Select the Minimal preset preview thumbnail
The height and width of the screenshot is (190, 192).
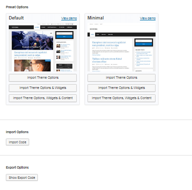pyautogui.click(x=122, y=47)
